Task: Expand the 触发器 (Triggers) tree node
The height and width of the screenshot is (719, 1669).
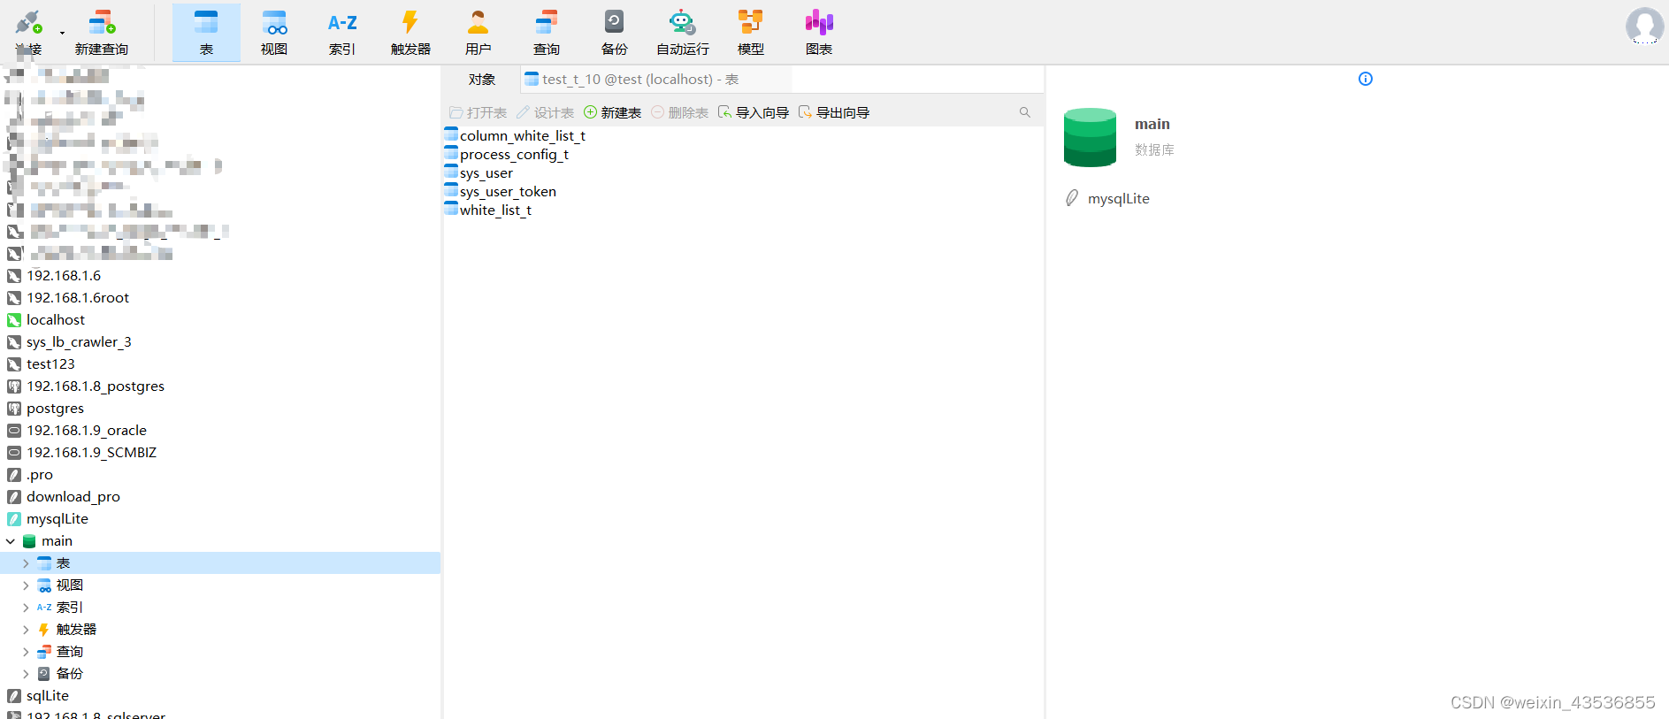Action: pyautogui.click(x=26, y=630)
